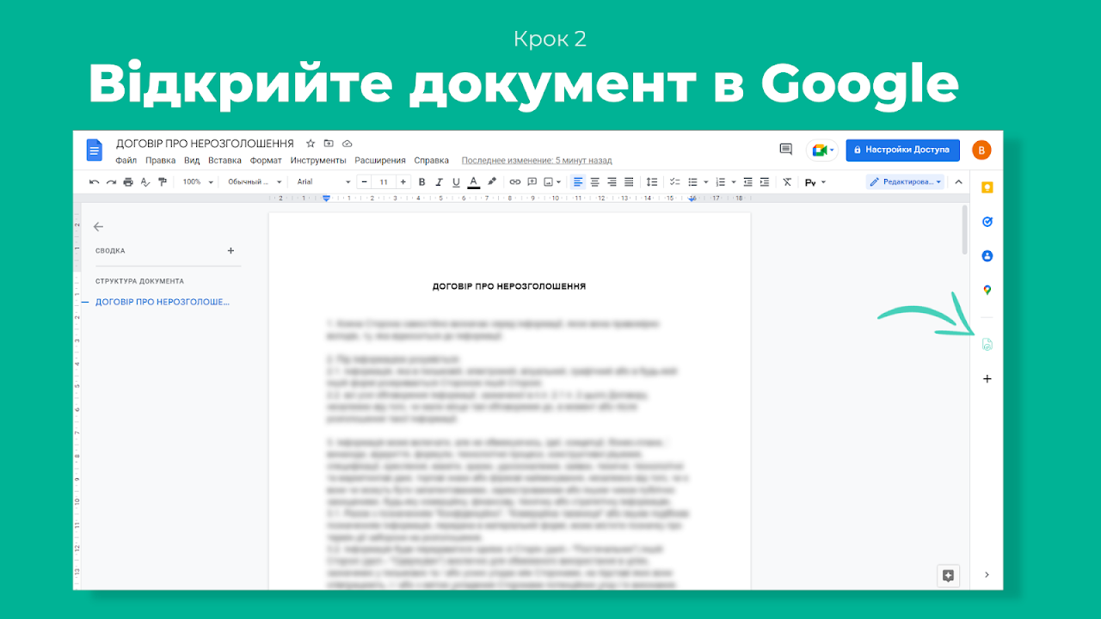The width and height of the screenshot is (1101, 619).
Task: Close the document outline with back arrow
Action: [x=98, y=227]
